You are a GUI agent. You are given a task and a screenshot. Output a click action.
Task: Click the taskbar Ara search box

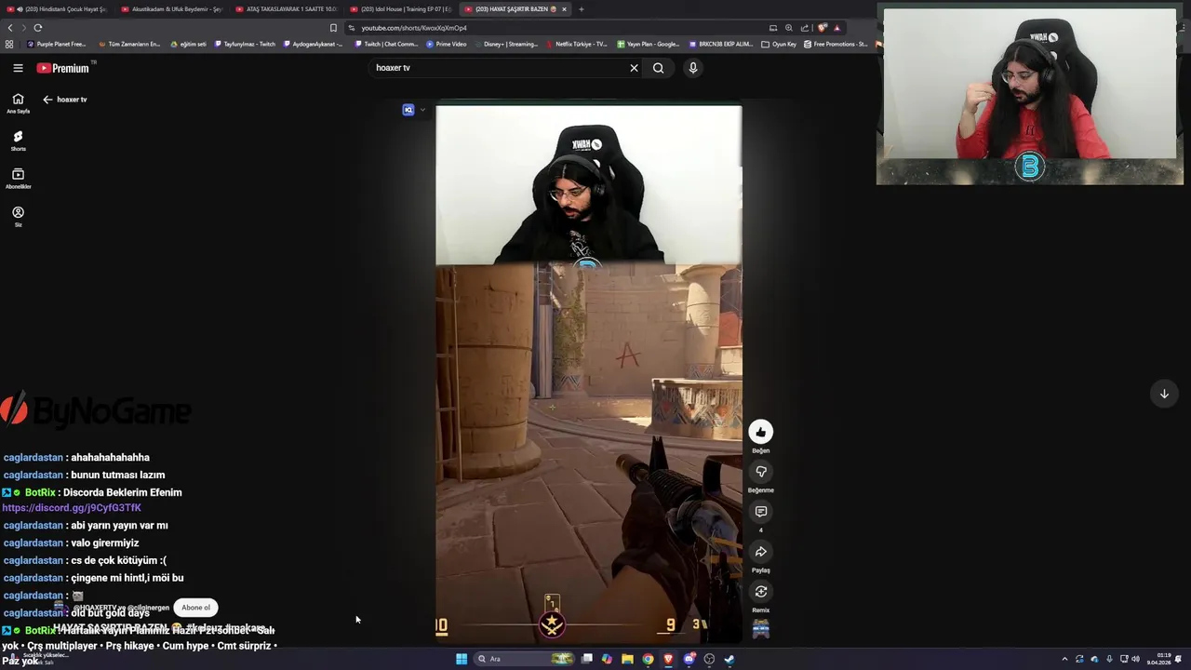[x=526, y=659]
